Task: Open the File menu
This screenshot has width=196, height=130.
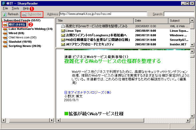Action: tap(5, 8)
